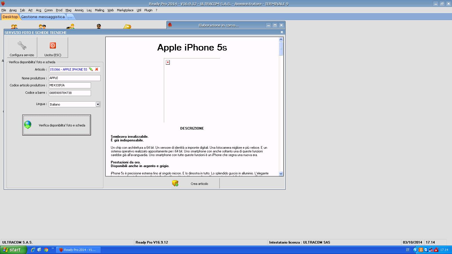
Task: Click scroll down arrow in datasheet panel
Action: [281, 174]
